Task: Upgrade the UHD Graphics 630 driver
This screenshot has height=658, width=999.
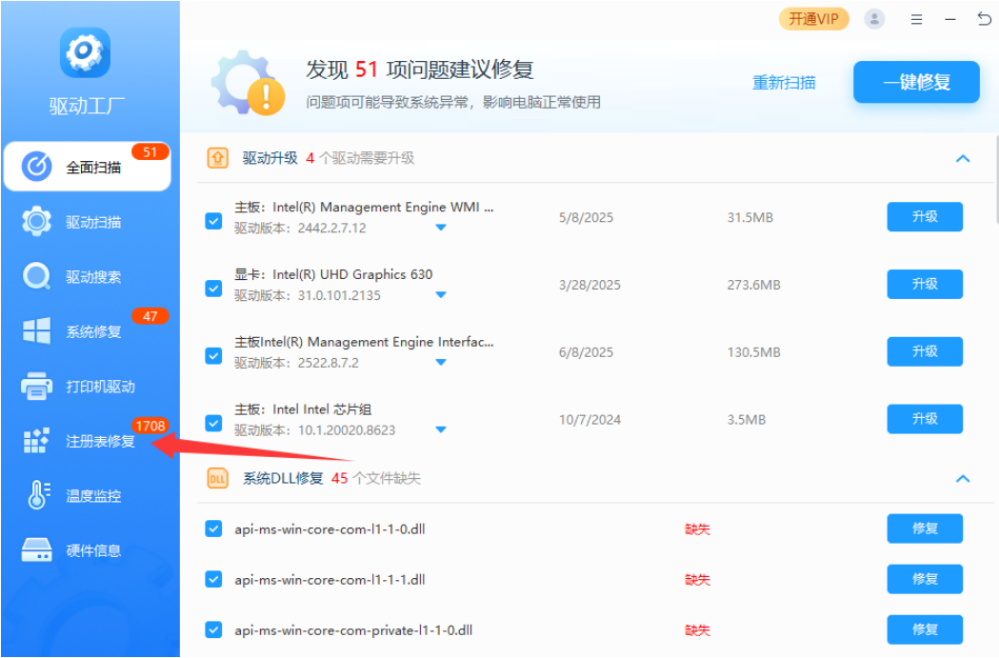Action: pos(925,284)
